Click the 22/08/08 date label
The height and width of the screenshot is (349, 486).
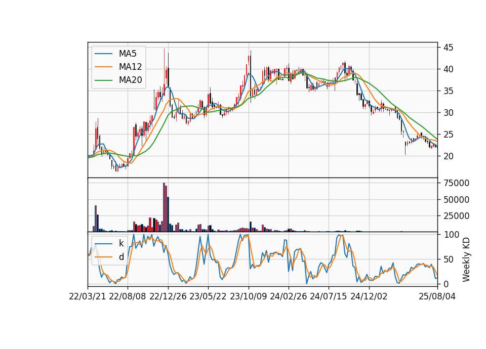[128, 296]
